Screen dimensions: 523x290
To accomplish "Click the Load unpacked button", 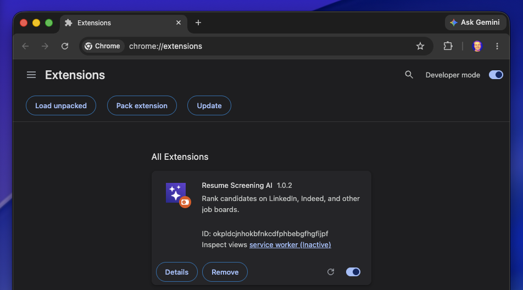I will click(x=61, y=105).
